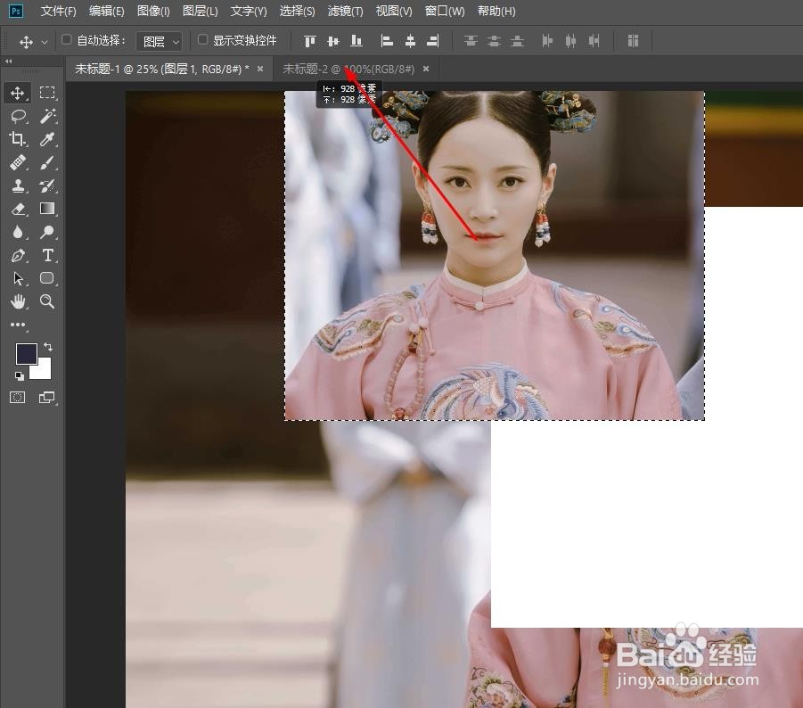Screen dimensions: 803x708
Task: Open the 窗口(W) menu
Action: [x=445, y=12]
